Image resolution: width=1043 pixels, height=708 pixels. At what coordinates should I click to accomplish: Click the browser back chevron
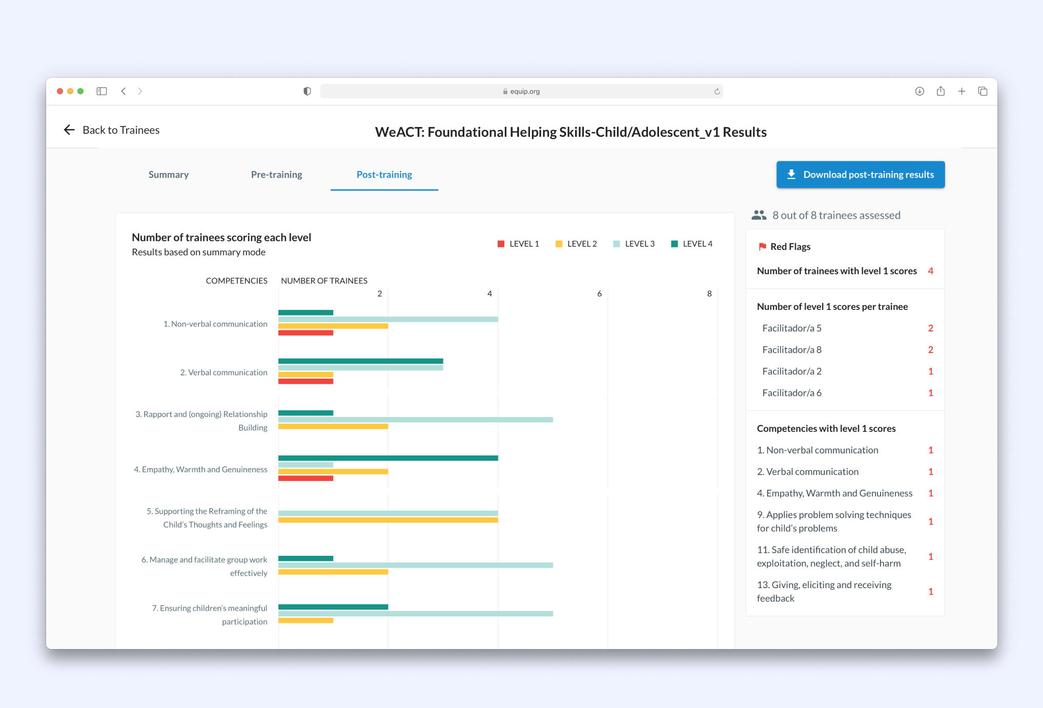pyautogui.click(x=124, y=91)
